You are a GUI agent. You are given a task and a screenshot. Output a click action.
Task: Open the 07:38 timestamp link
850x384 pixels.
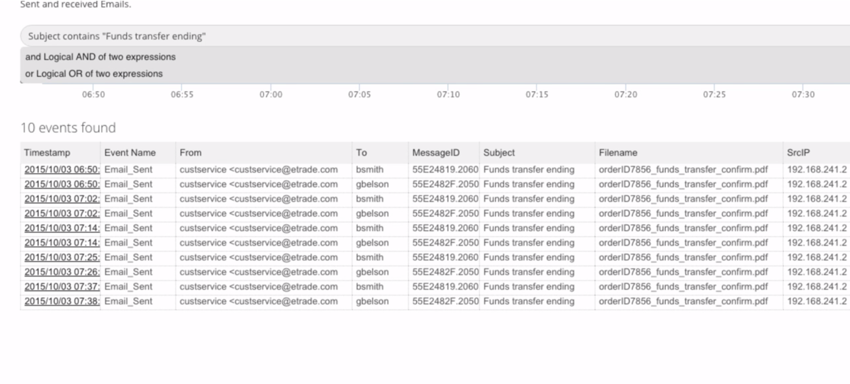click(x=62, y=301)
